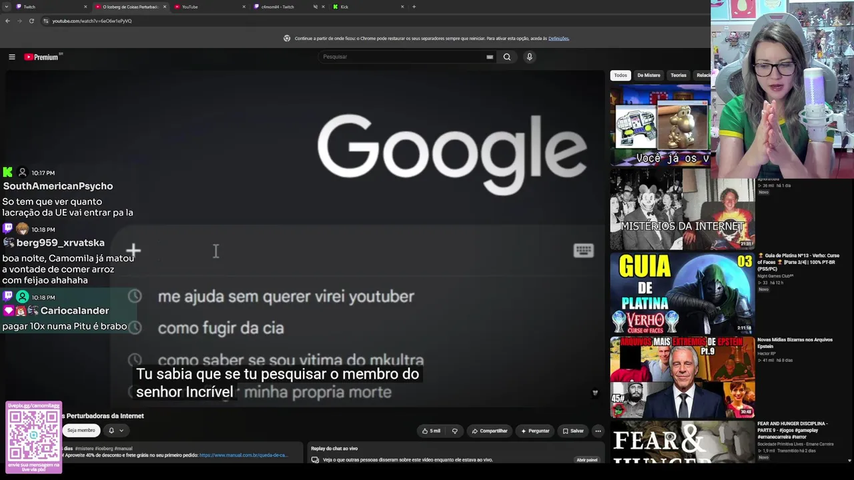Screen dimensions: 854x480
Task: Click the SouthAmericanPsycho chat username
Action: coord(58,186)
